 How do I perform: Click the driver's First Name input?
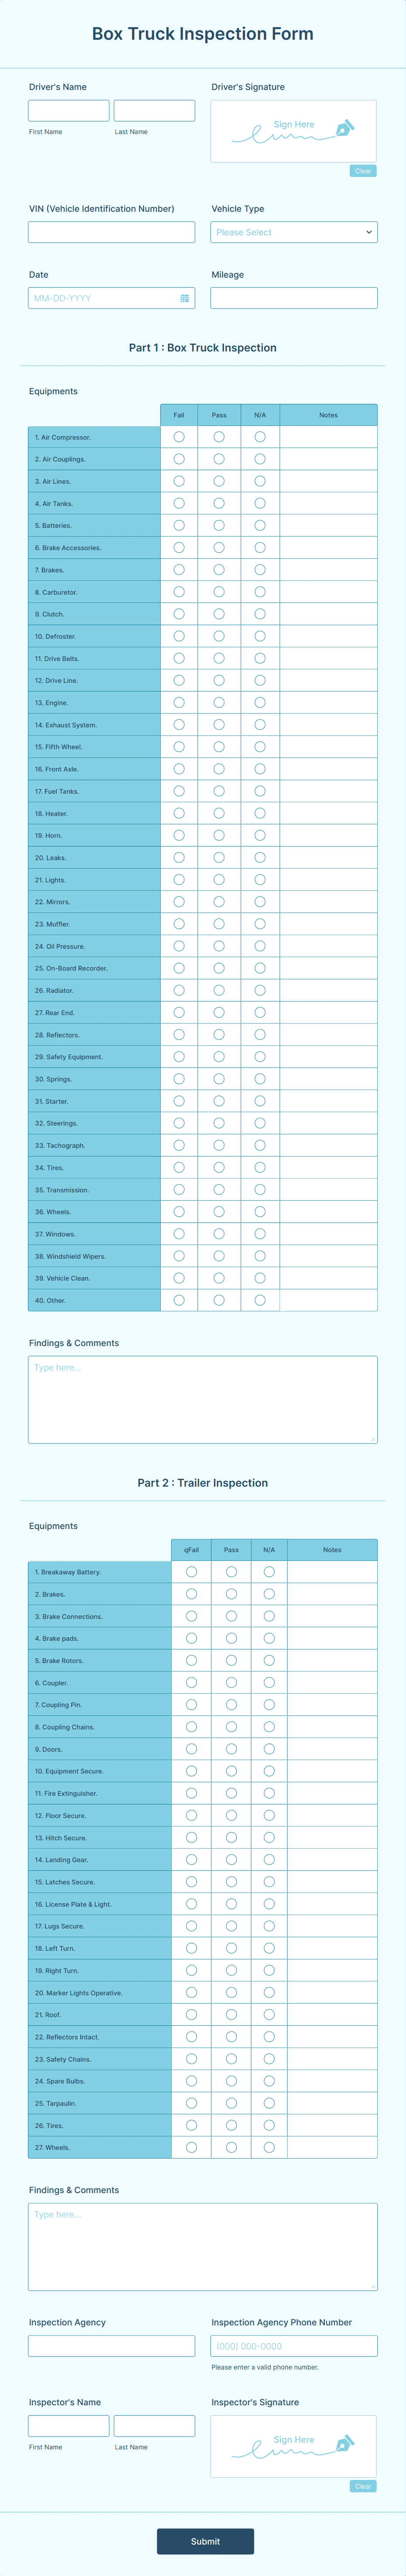coord(68,110)
